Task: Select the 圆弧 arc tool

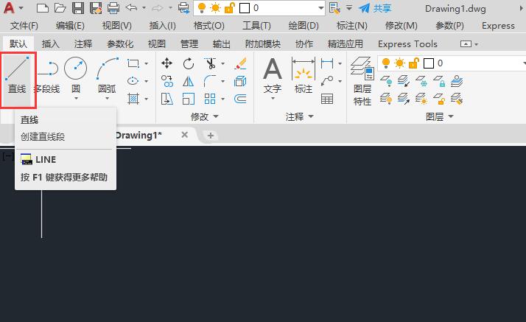Action: point(108,75)
